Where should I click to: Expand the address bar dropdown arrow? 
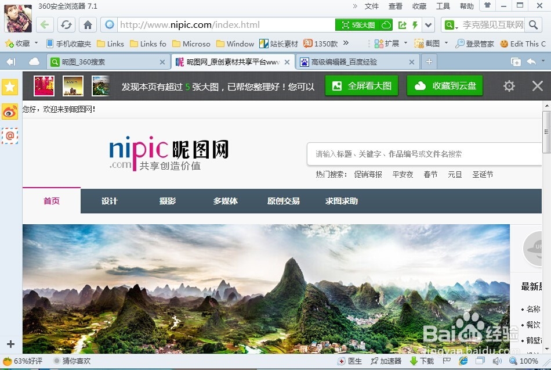click(x=428, y=25)
